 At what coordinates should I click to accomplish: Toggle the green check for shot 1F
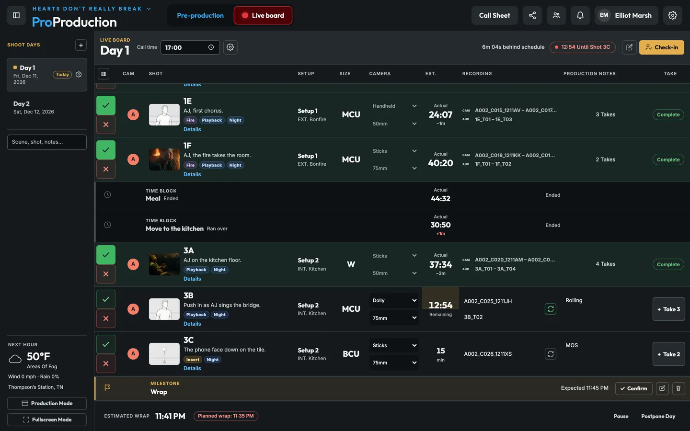point(106,150)
